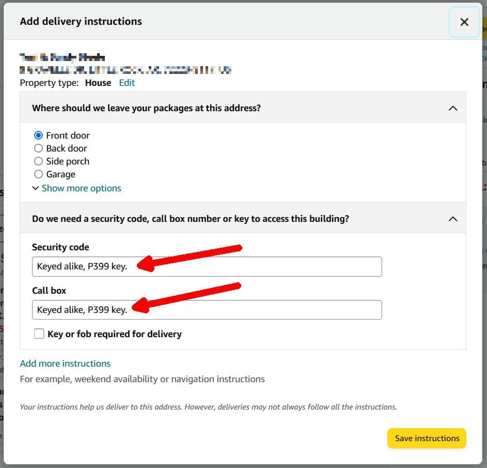Click the 'House' property type value

click(x=98, y=83)
